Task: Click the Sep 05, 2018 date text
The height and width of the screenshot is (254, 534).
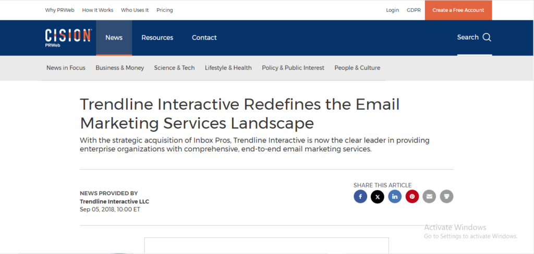Action: [x=110, y=209]
